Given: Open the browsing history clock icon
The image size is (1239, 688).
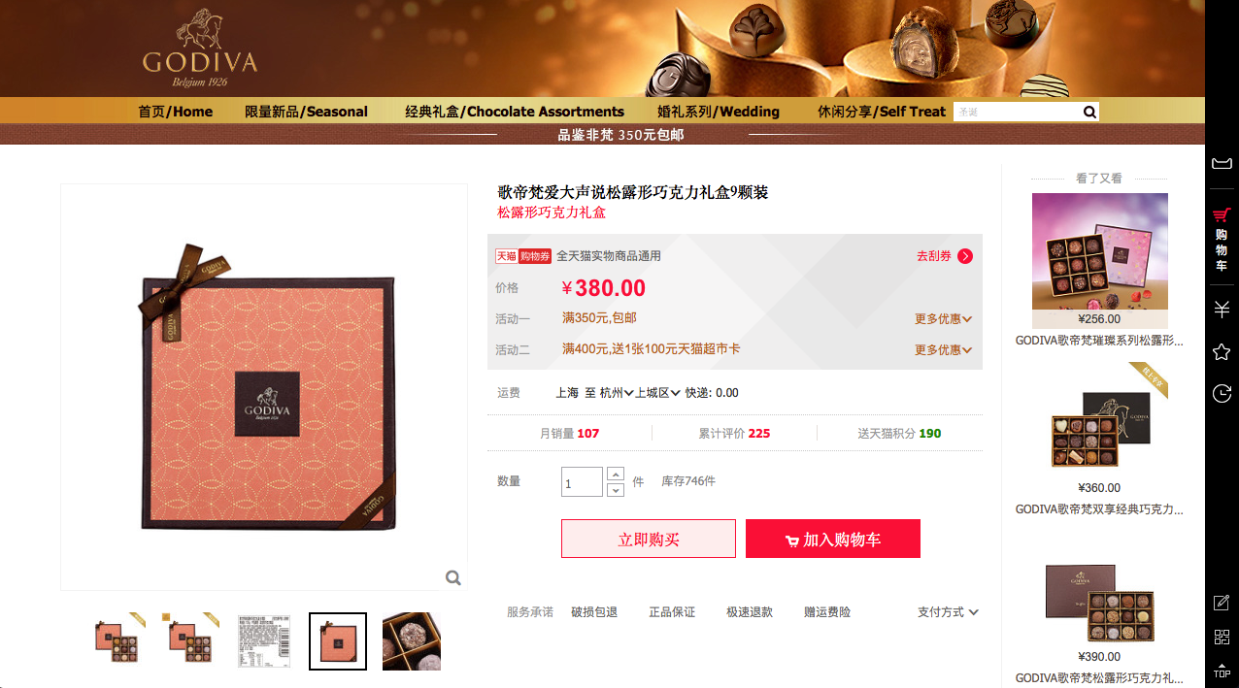Looking at the screenshot, I should click(x=1222, y=393).
